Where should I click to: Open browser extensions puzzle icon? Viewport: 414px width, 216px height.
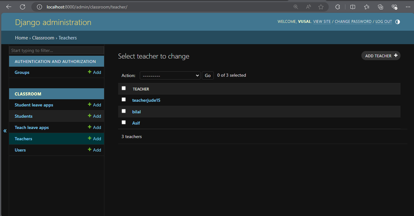click(338, 7)
